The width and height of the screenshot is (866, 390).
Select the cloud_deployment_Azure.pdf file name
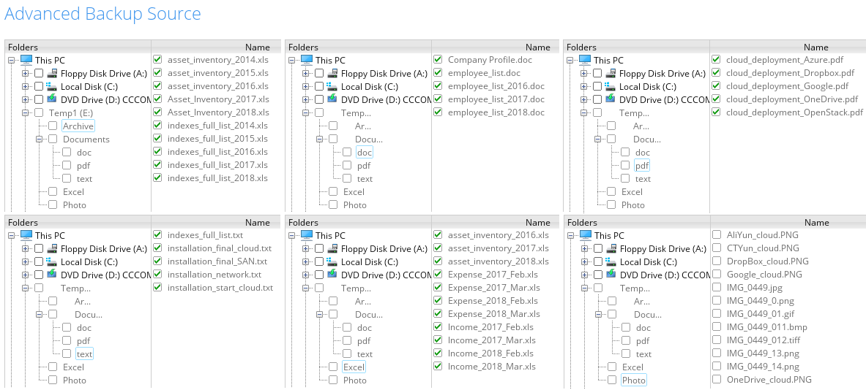774,60
